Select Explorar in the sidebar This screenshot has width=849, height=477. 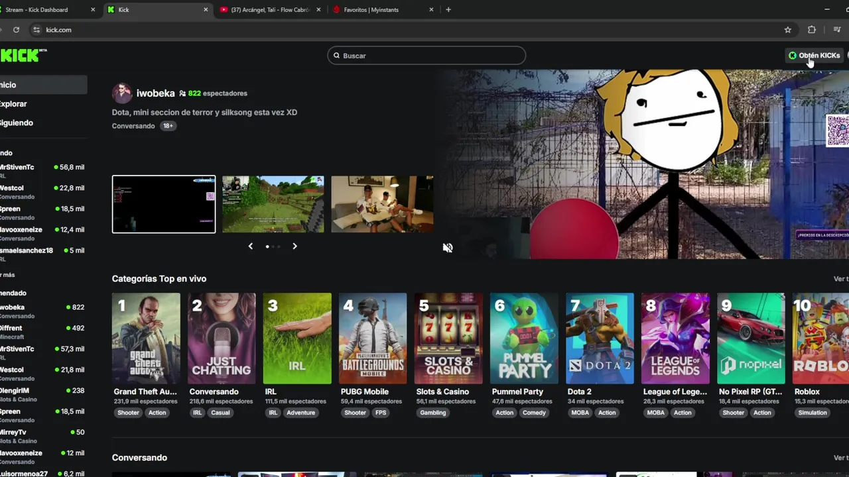pyautogui.click(x=14, y=104)
